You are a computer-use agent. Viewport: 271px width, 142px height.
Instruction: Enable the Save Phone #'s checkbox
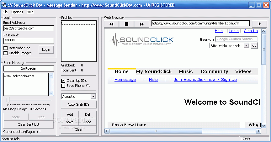63,86
